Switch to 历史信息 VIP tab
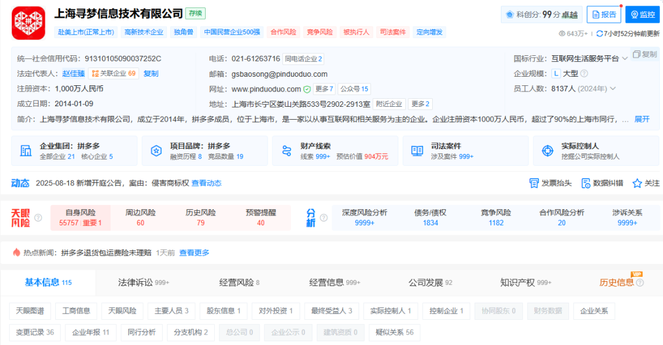This screenshot has width=663, height=345. point(617,282)
